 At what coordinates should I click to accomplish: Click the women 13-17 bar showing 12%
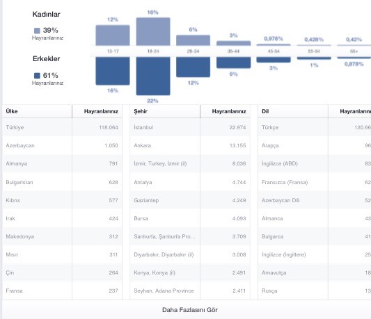[x=113, y=35]
